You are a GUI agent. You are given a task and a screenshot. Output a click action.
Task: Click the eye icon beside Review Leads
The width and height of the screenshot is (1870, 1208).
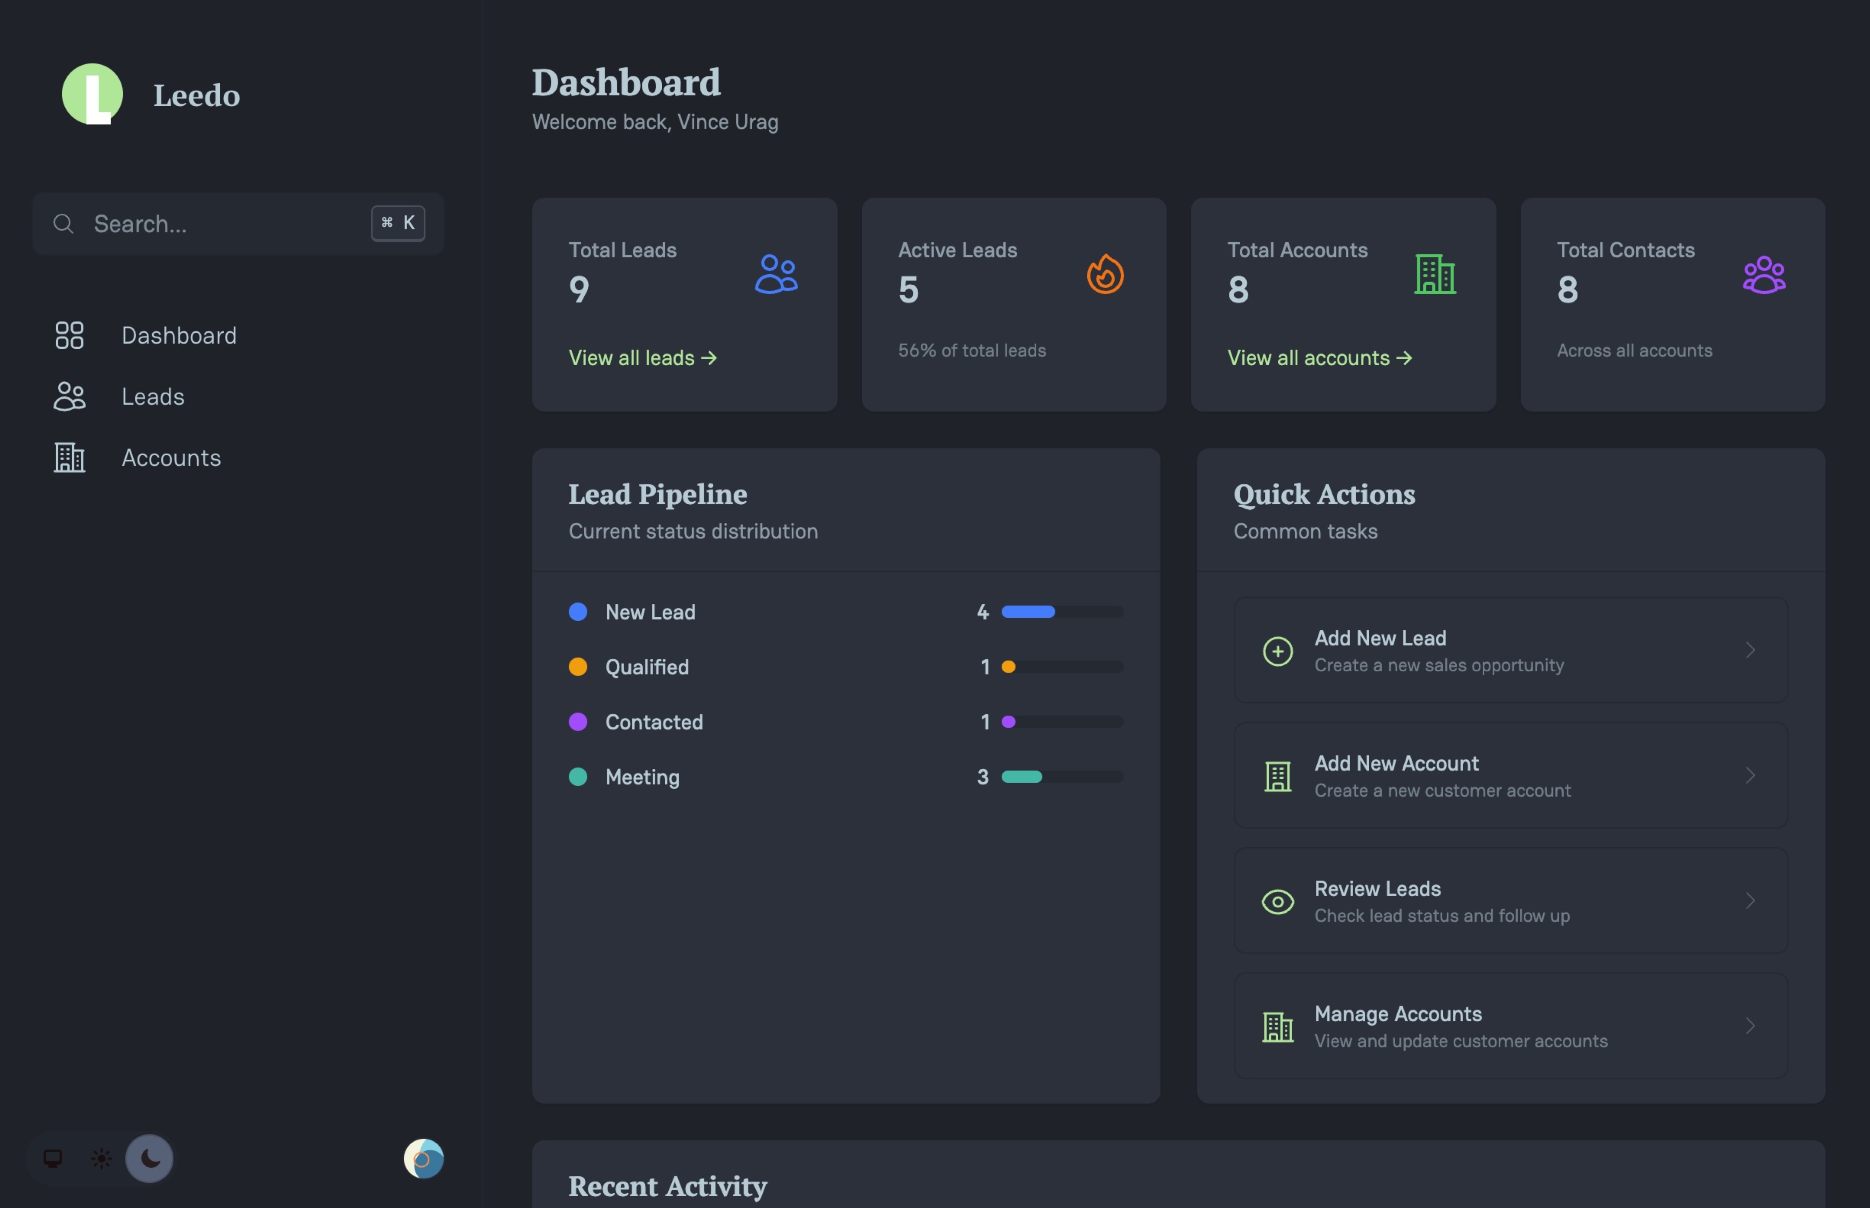pos(1277,901)
